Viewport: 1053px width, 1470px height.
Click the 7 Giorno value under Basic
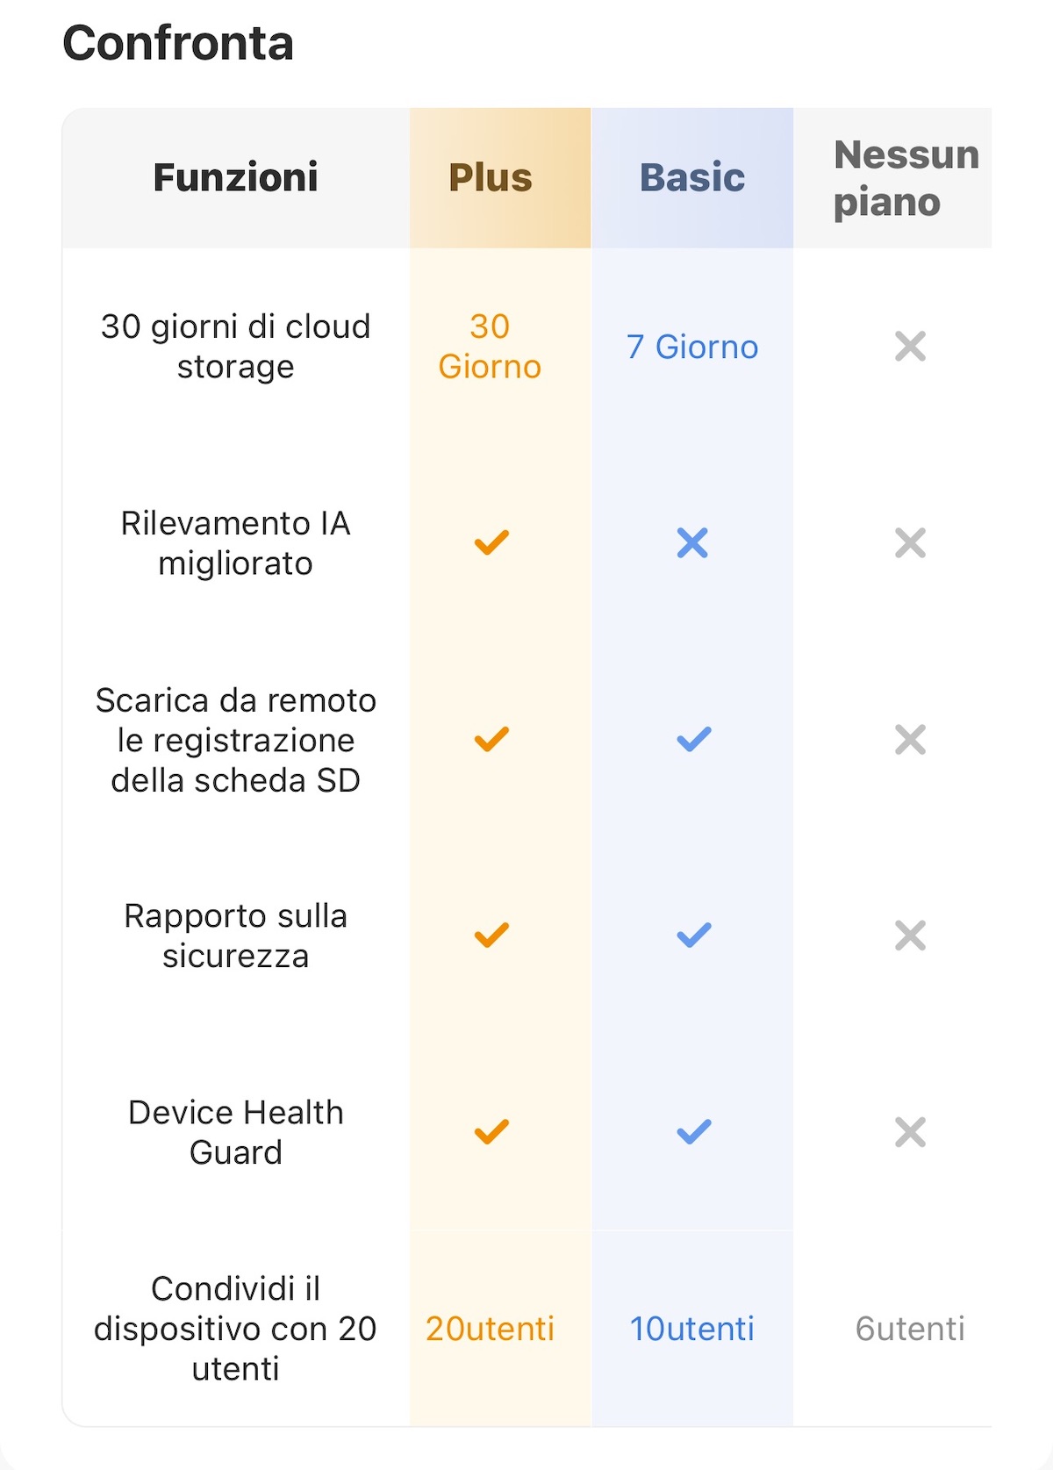[x=692, y=347]
